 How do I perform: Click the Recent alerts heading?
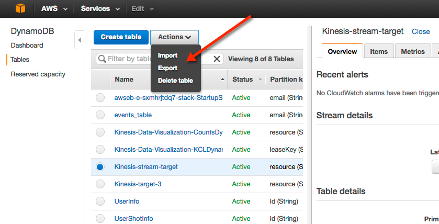pyautogui.click(x=342, y=74)
